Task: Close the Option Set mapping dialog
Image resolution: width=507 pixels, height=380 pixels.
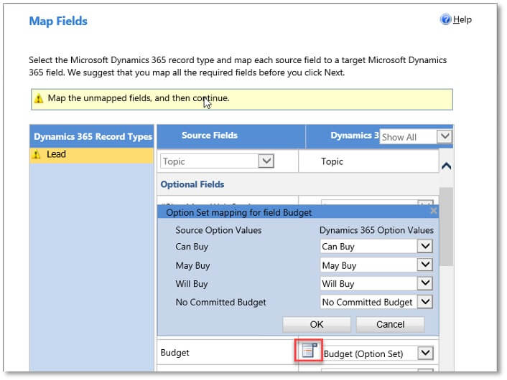Action: click(x=434, y=211)
